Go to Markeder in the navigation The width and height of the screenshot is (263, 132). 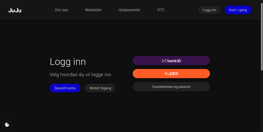tap(93, 10)
